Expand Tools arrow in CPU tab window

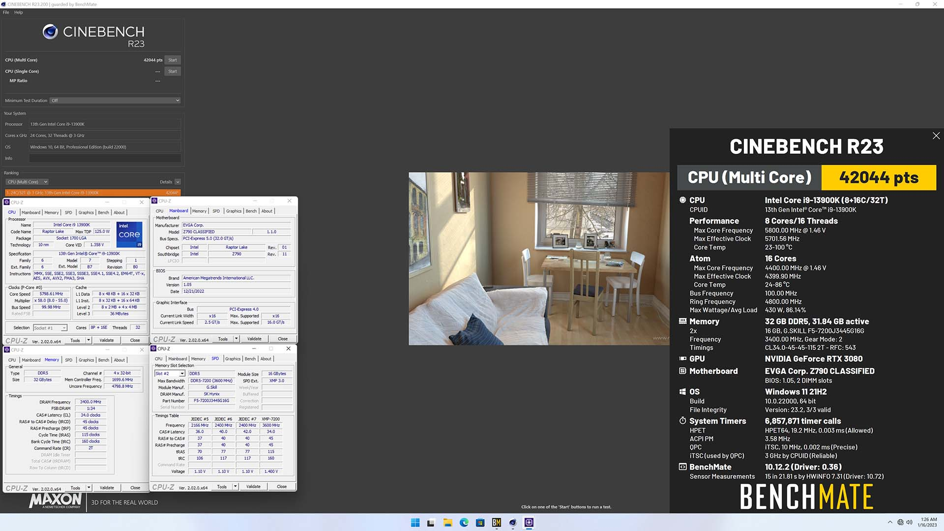[x=88, y=340]
